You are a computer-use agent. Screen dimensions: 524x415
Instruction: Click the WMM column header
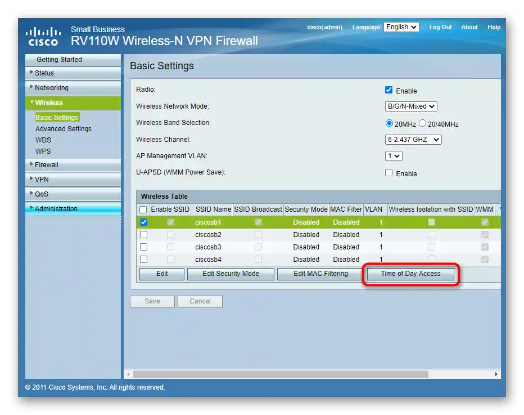tap(485, 209)
